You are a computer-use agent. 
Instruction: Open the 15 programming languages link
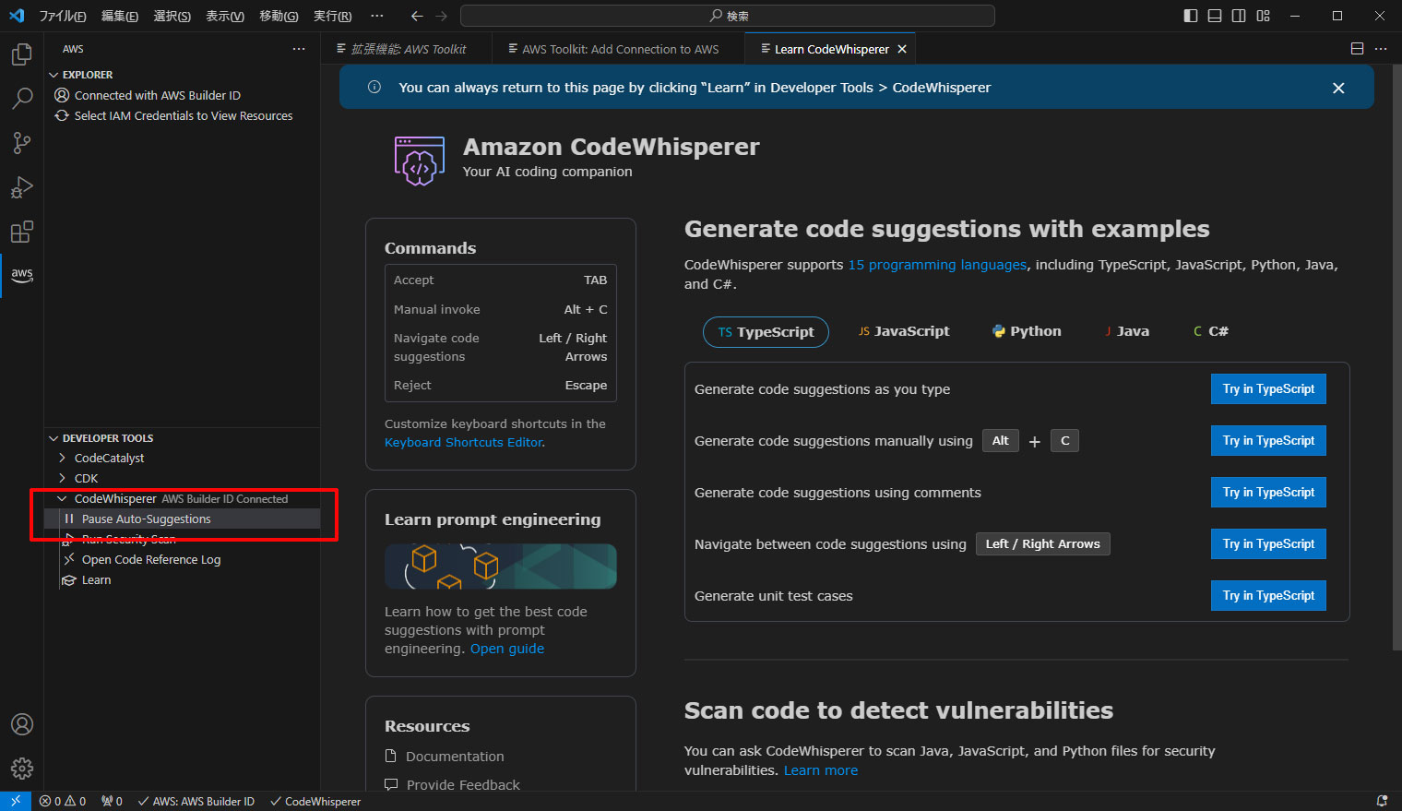[937, 265]
